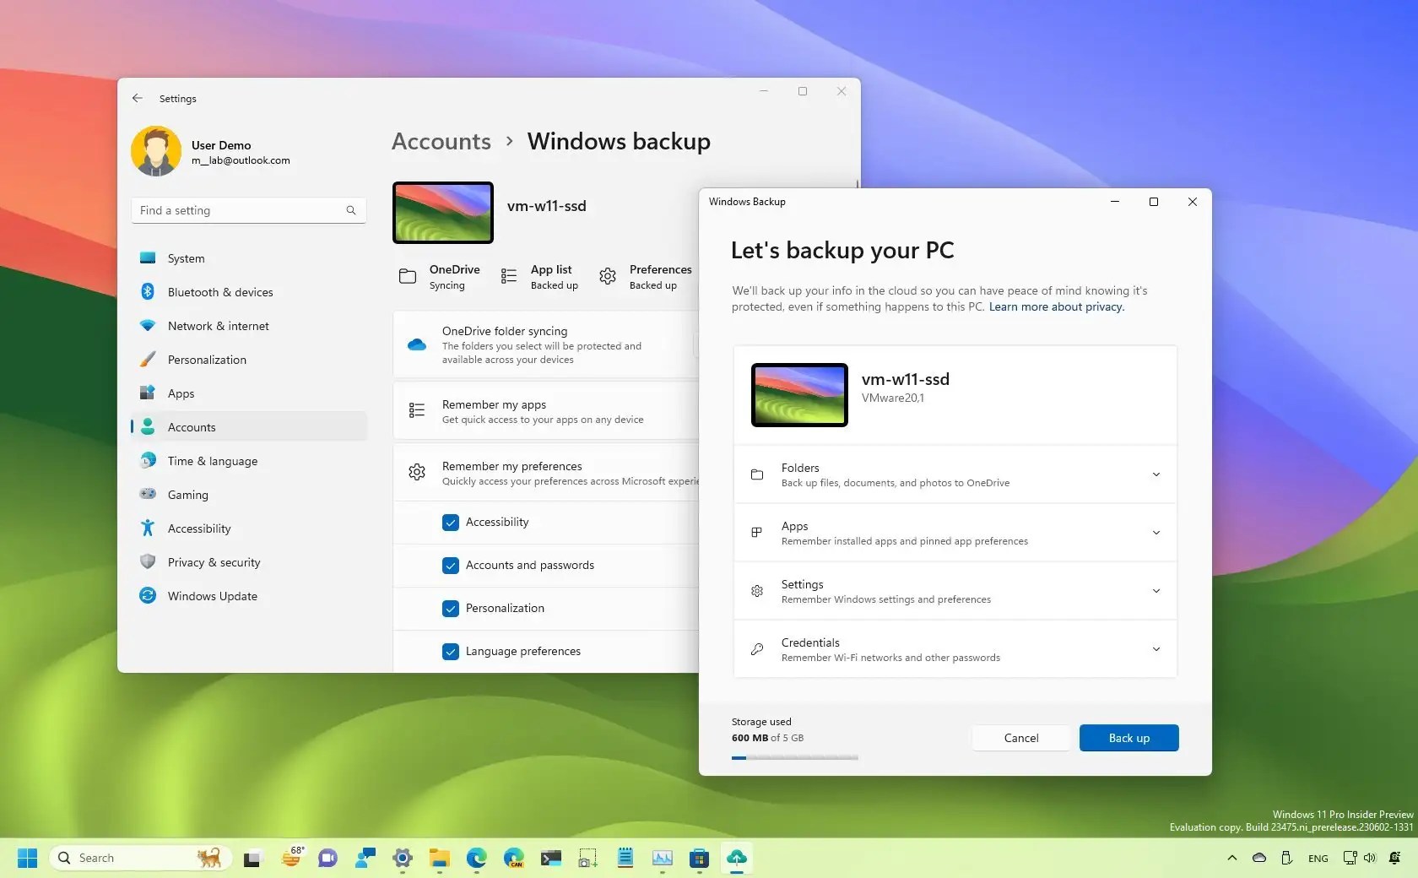Disable Accounts and passwords syncing

[450, 566]
